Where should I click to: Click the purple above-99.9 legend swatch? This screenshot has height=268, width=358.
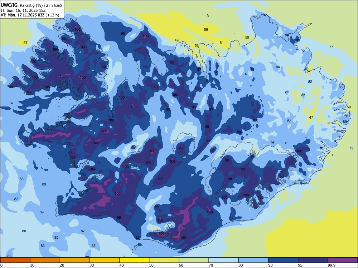pos(343,260)
